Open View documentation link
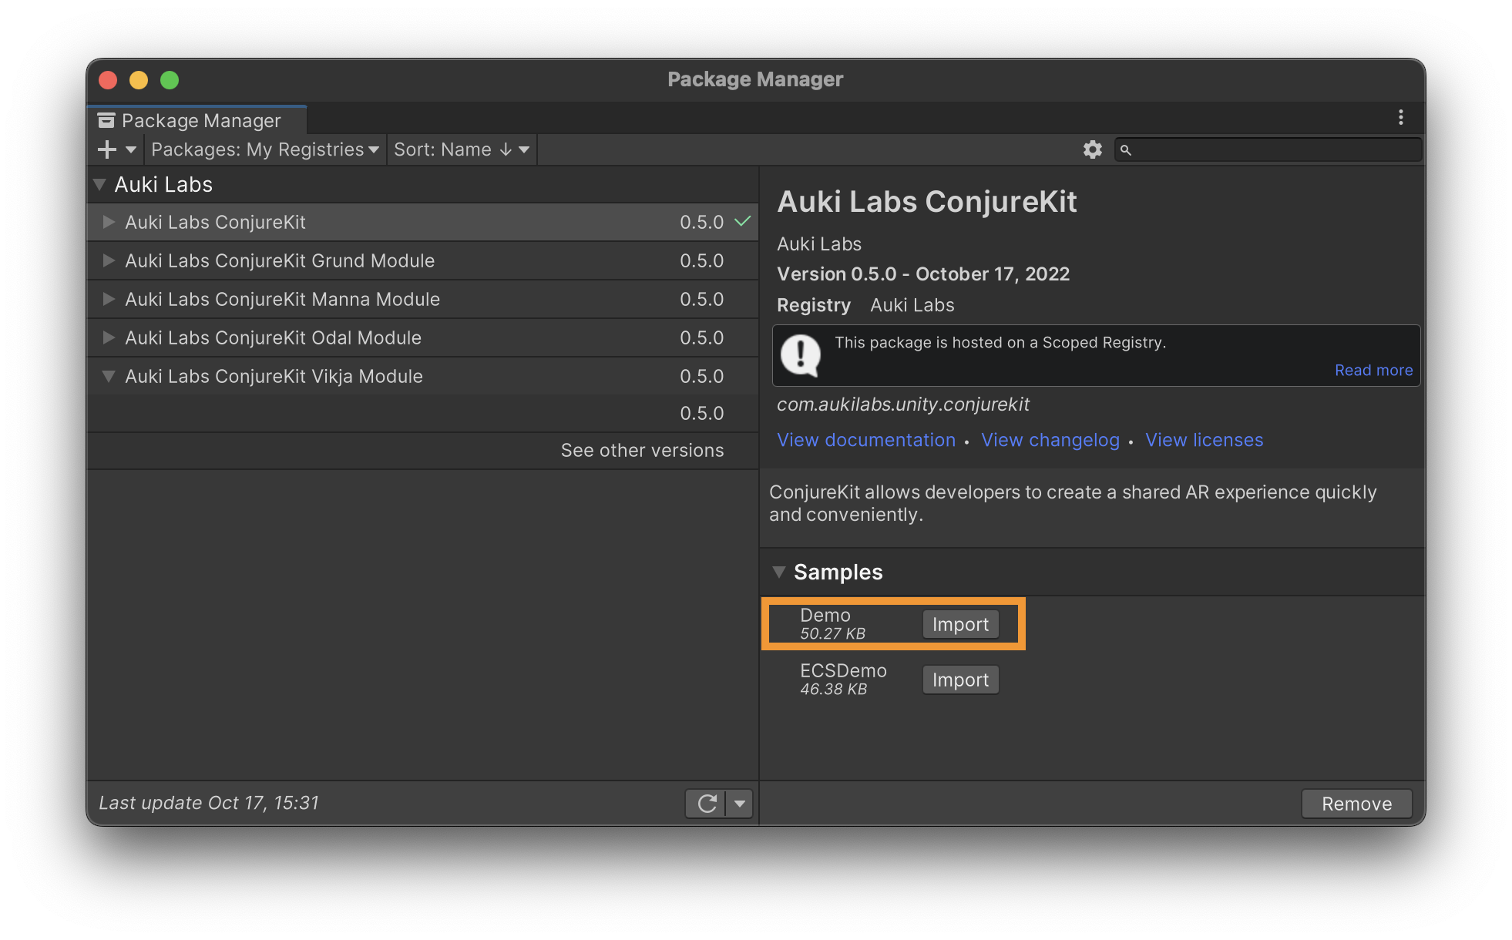The image size is (1512, 940). click(x=866, y=440)
